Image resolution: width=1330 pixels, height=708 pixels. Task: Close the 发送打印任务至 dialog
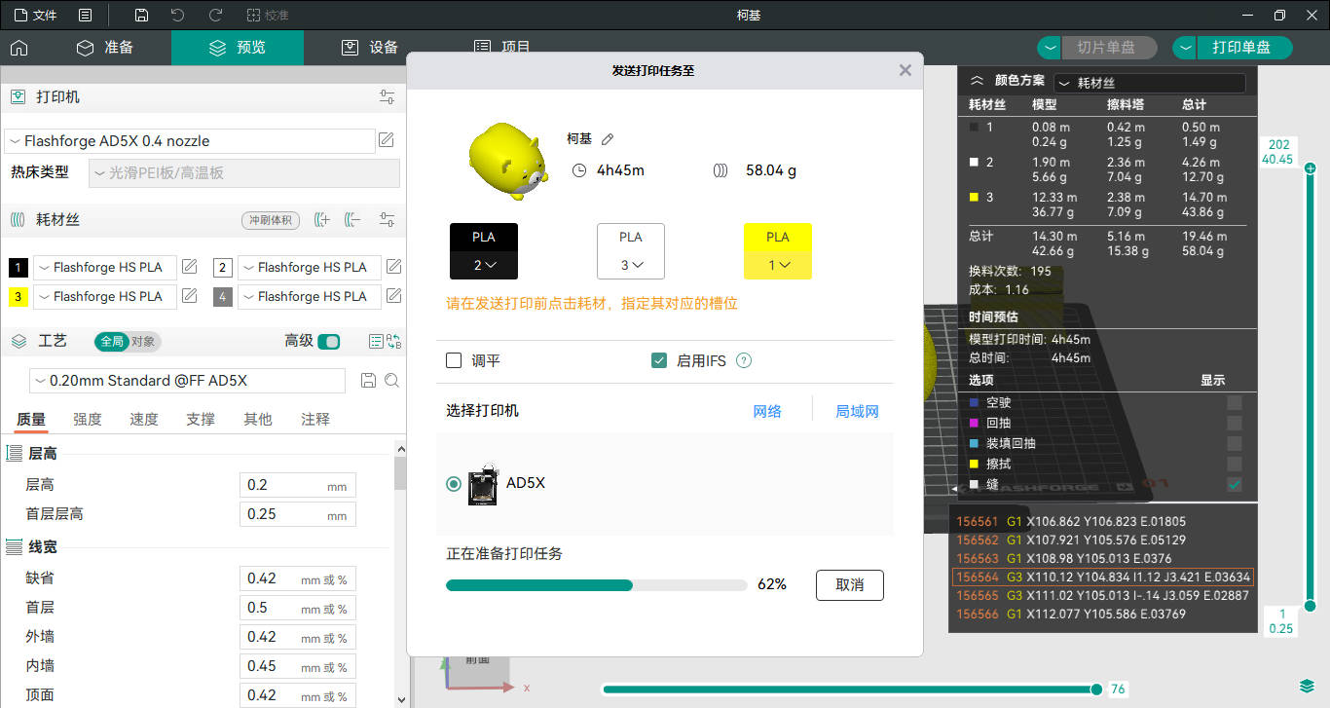tap(905, 70)
